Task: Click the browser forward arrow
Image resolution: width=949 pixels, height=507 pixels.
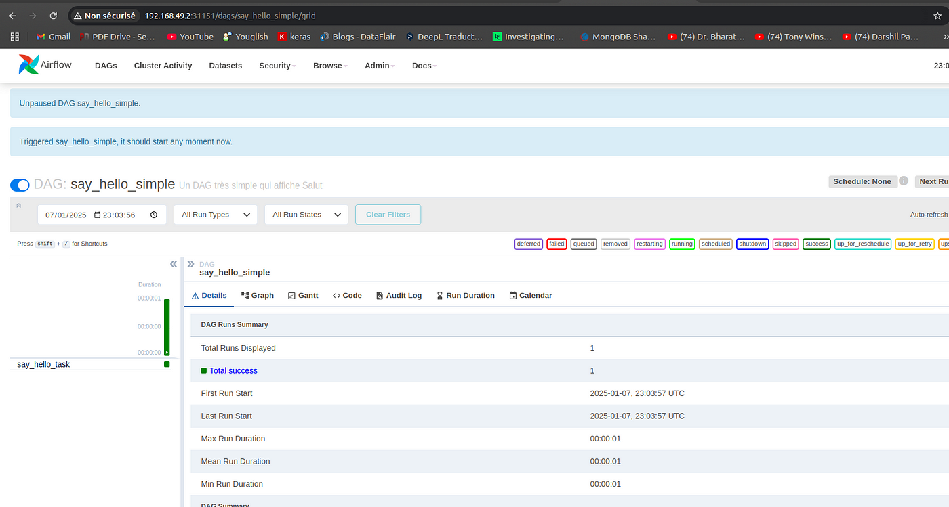Action: [33, 15]
